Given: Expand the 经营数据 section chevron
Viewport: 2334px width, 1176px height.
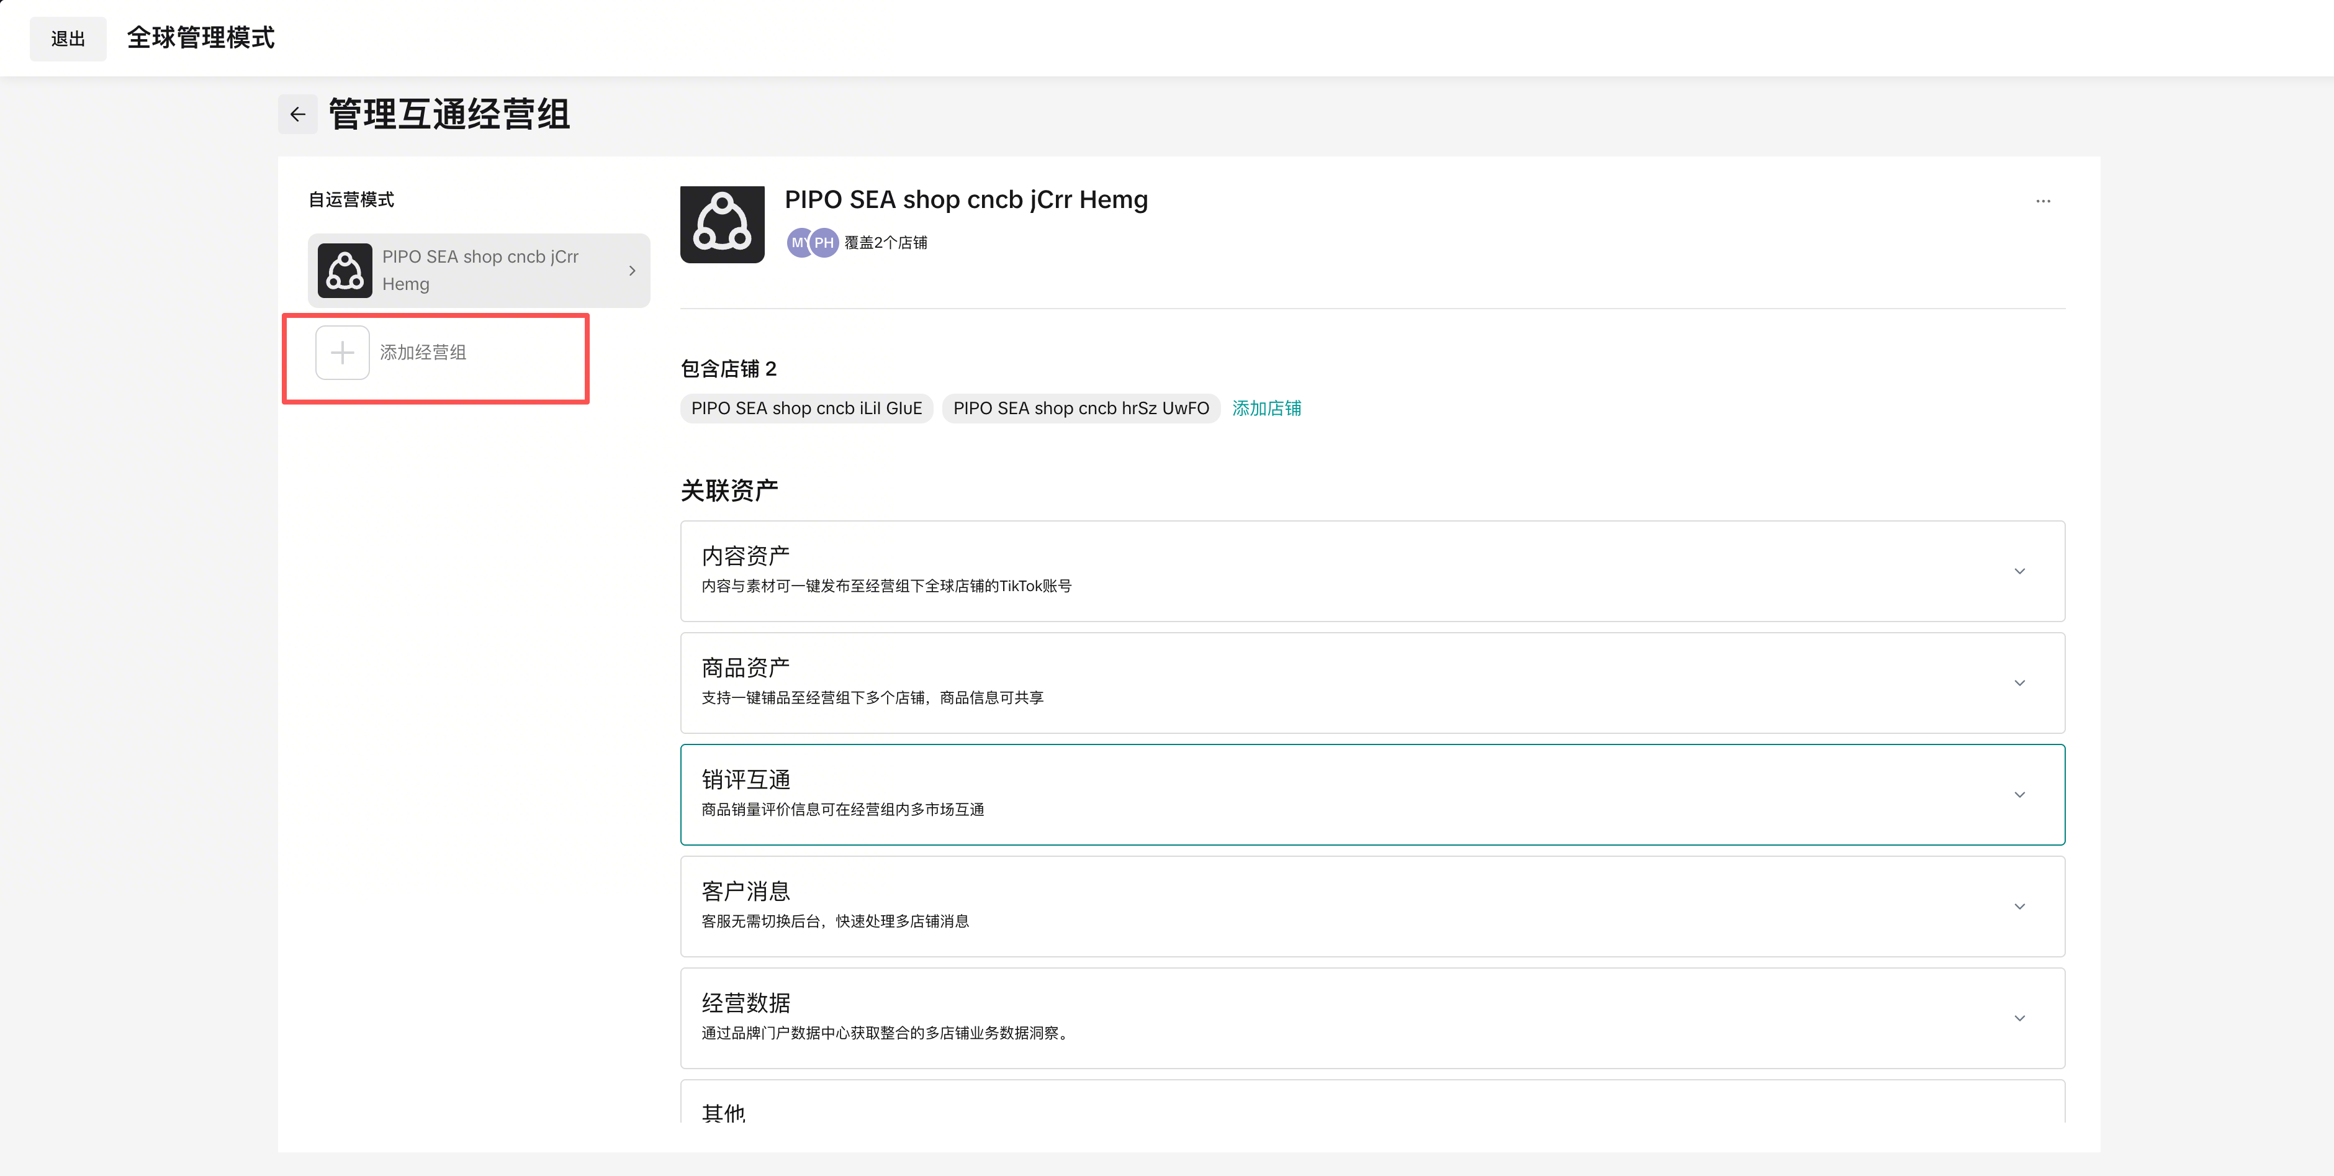Looking at the screenshot, I should point(2020,1018).
